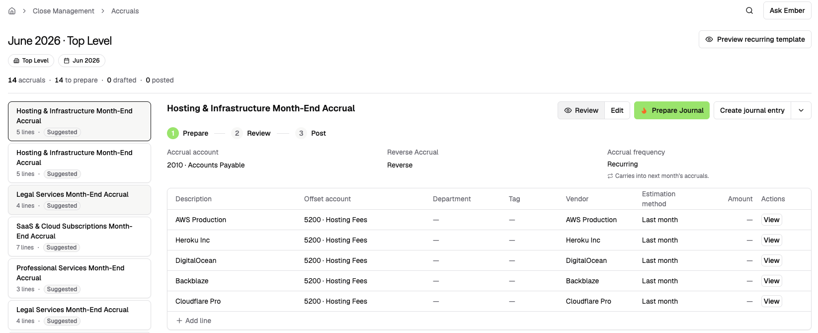Click Backblaze description cell

coord(192,281)
